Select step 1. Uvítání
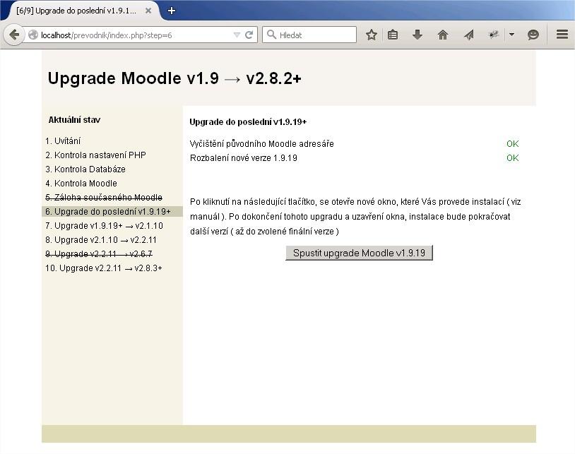Image resolution: width=575 pixels, height=454 pixels. (63, 141)
